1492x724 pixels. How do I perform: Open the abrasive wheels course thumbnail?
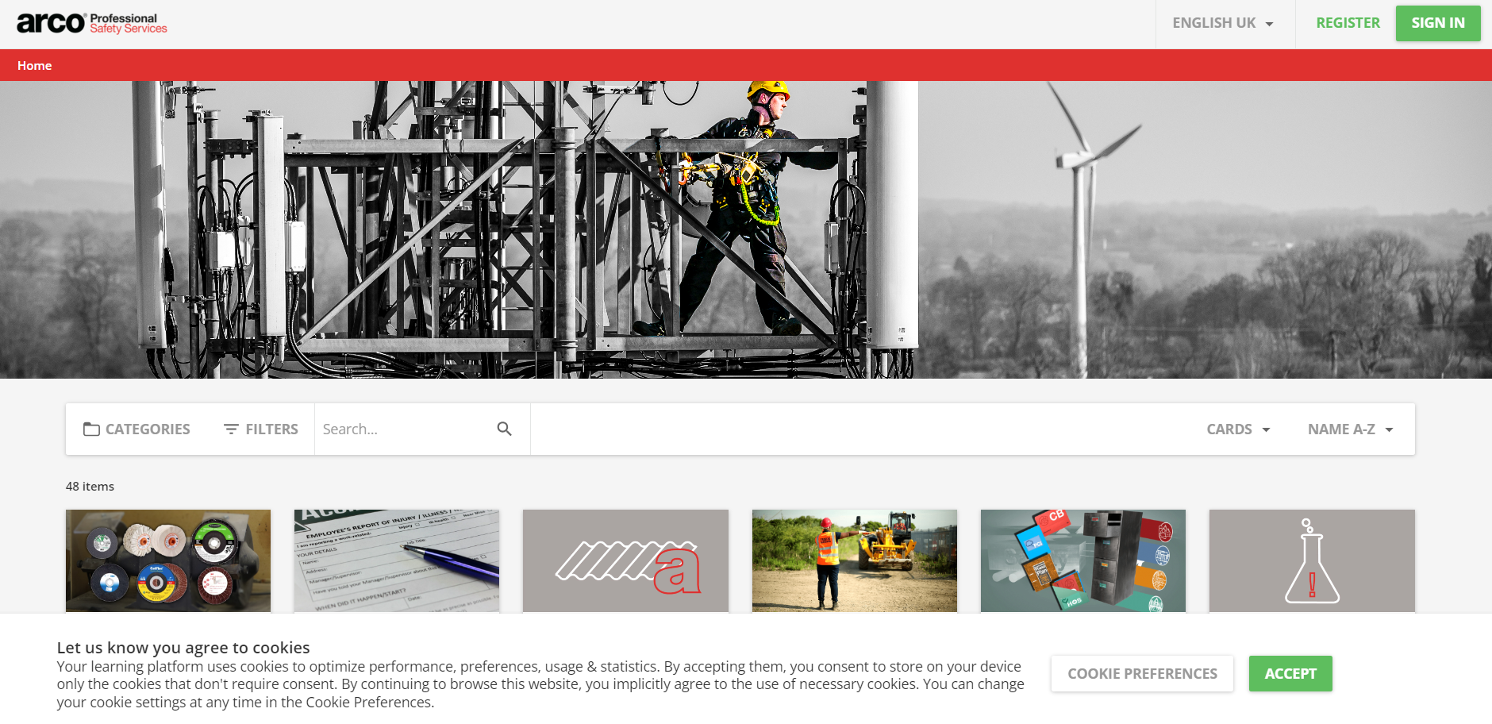point(168,560)
